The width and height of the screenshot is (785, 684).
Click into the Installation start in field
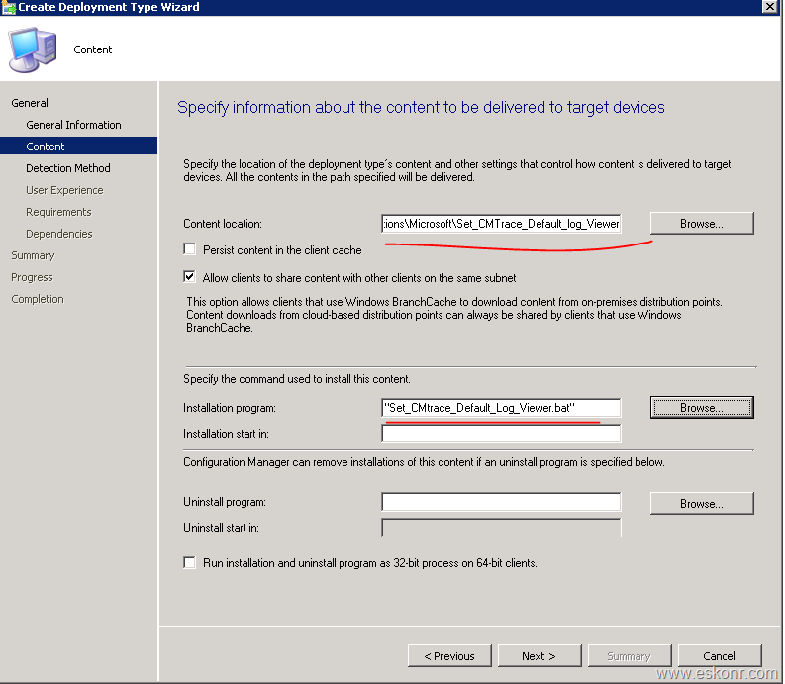(x=501, y=434)
